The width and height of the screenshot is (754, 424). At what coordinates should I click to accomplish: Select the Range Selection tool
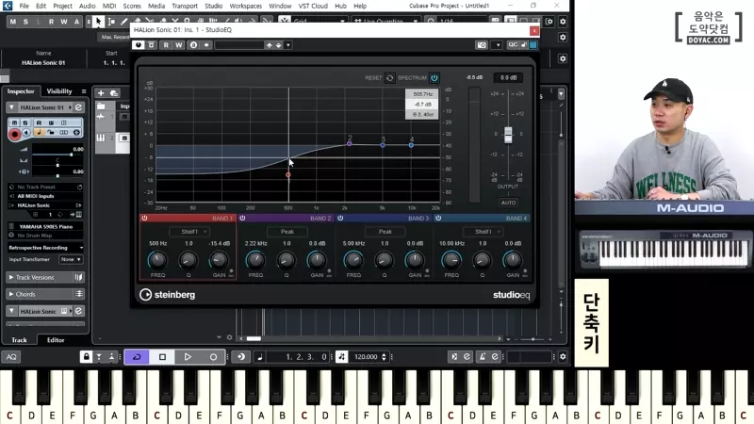[111, 21]
